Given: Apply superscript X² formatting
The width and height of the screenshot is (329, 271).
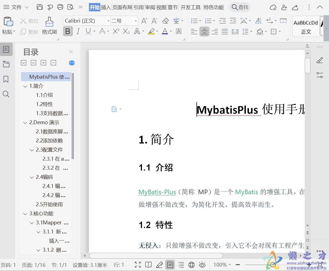Looking at the screenshot, I should click(116, 31).
